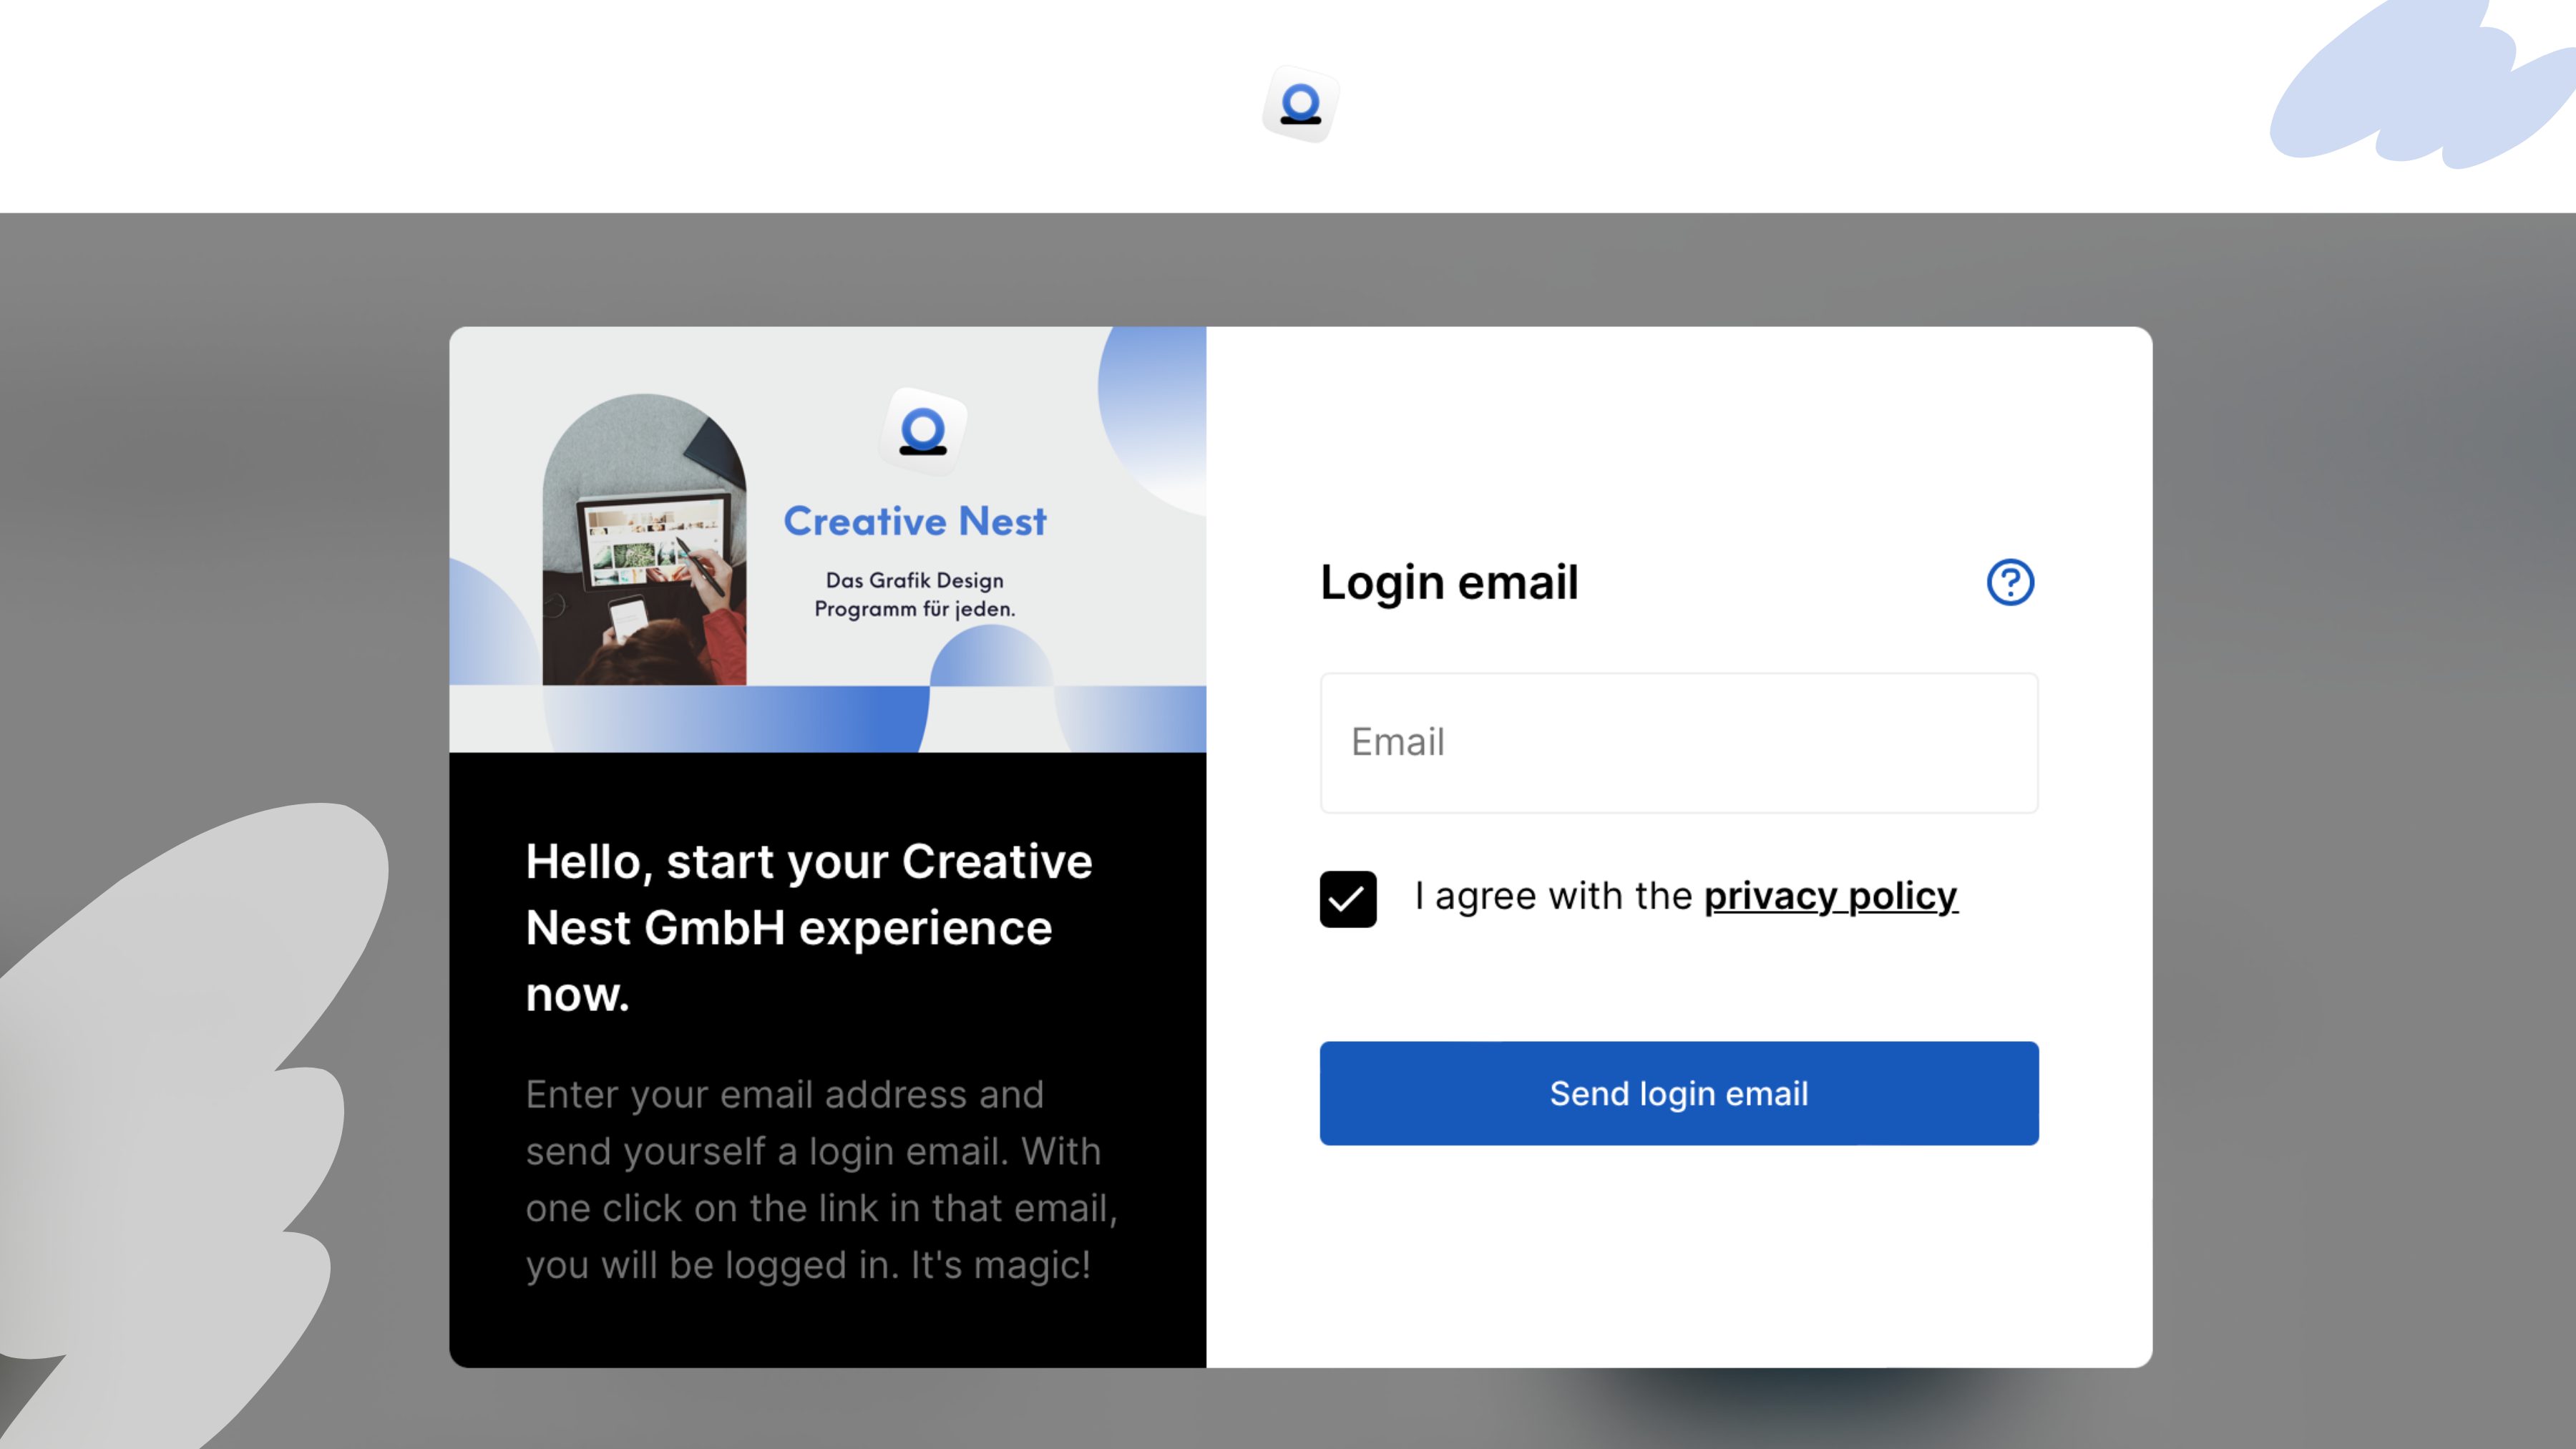Click the "It's magic!" description paragraph

point(820,1180)
